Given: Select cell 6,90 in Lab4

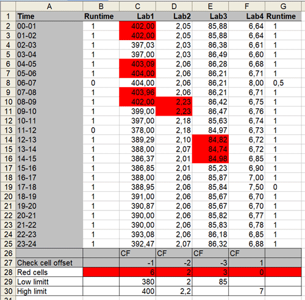Looking at the screenshot, I should (x=246, y=168).
